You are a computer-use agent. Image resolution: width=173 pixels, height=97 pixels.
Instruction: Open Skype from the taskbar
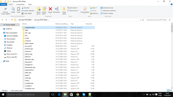tap(84, 94)
